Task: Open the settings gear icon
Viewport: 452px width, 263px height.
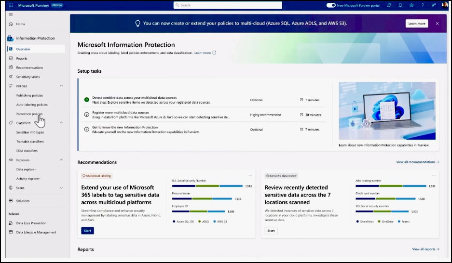Action: 411,5
